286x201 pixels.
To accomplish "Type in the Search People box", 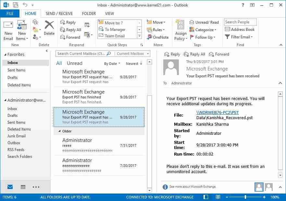I will 240,22.
